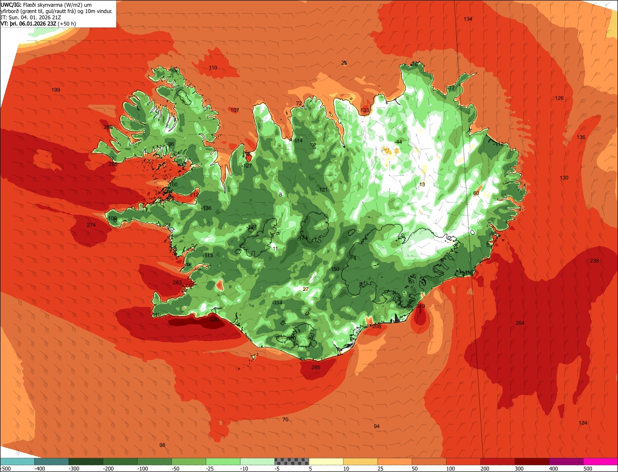Click the map value -44 in northeast Iceland
This screenshot has width=618, height=472.
[x=398, y=141]
